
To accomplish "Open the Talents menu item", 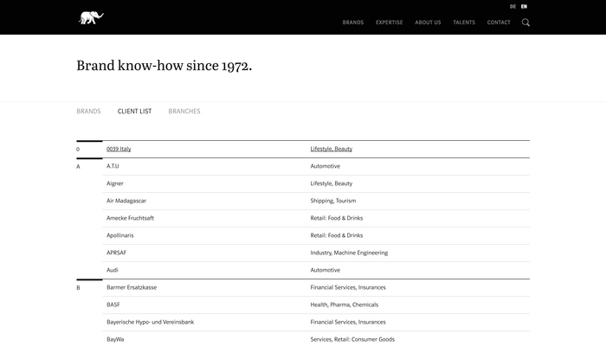I will [464, 22].
